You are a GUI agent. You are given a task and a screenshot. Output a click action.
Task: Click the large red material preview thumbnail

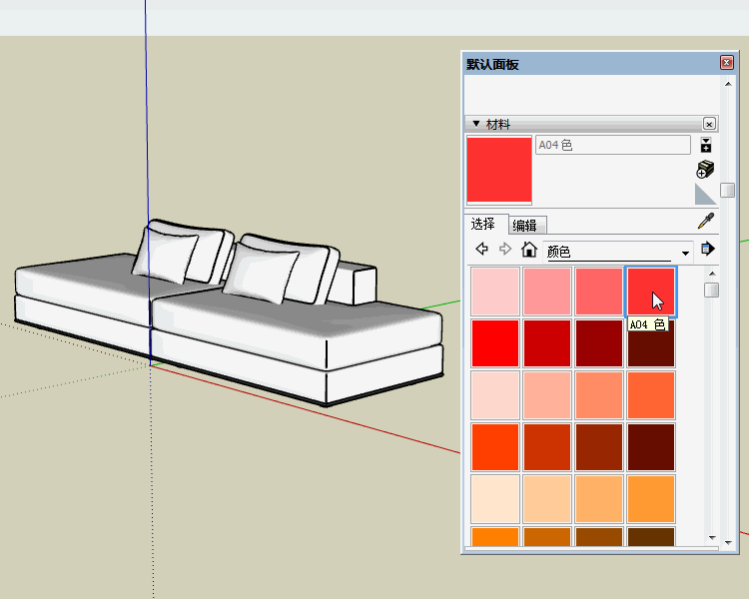click(499, 170)
